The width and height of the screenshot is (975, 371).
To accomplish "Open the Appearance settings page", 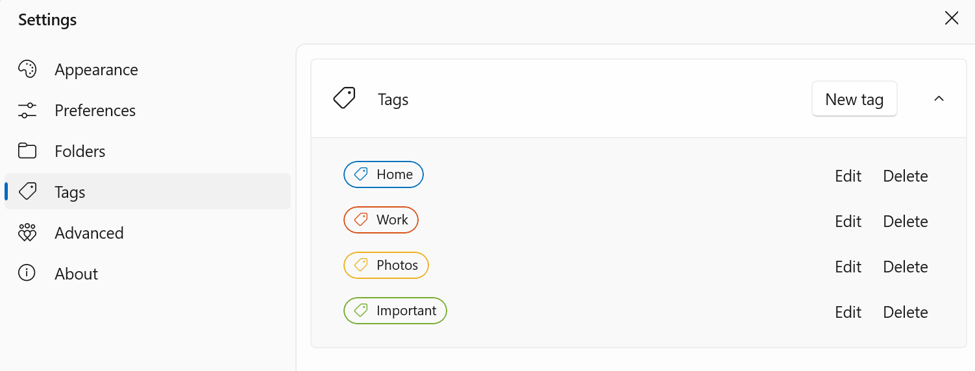I will click(x=96, y=69).
